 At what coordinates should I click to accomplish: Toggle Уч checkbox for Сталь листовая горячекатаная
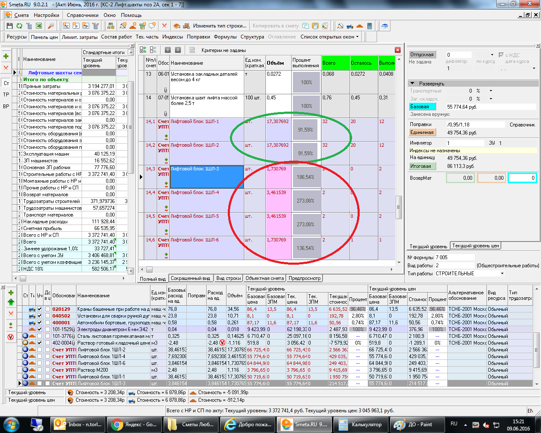(x=40, y=336)
